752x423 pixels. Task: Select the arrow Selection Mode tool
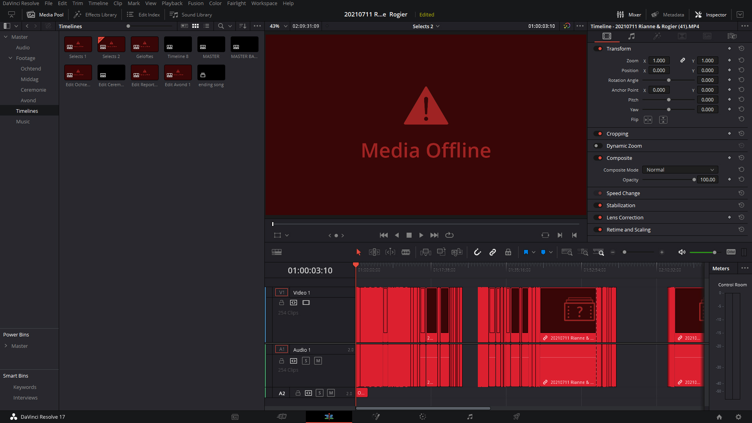358,252
